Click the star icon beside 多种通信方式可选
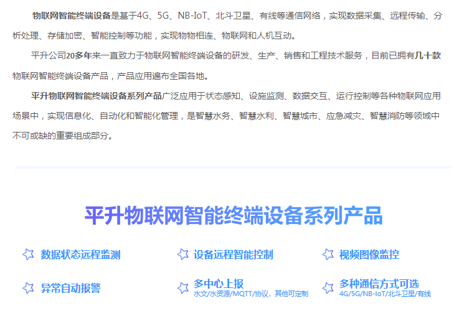The height and width of the screenshot is (321, 467). click(328, 288)
